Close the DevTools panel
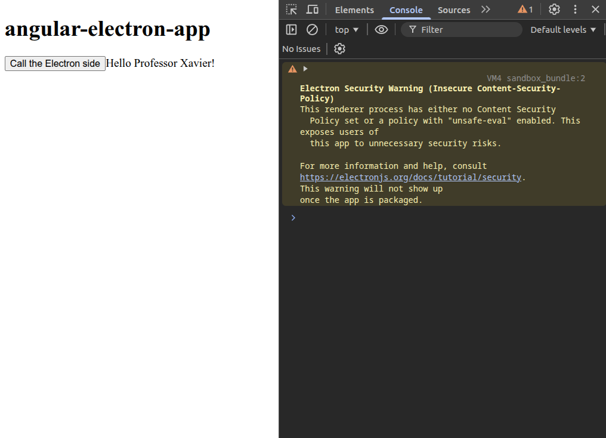Image resolution: width=606 pixels, height=438 pixels. click(x=595, y=10)
